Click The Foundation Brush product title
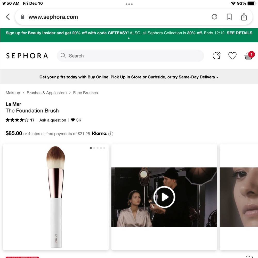 click(x=32, y=111)
